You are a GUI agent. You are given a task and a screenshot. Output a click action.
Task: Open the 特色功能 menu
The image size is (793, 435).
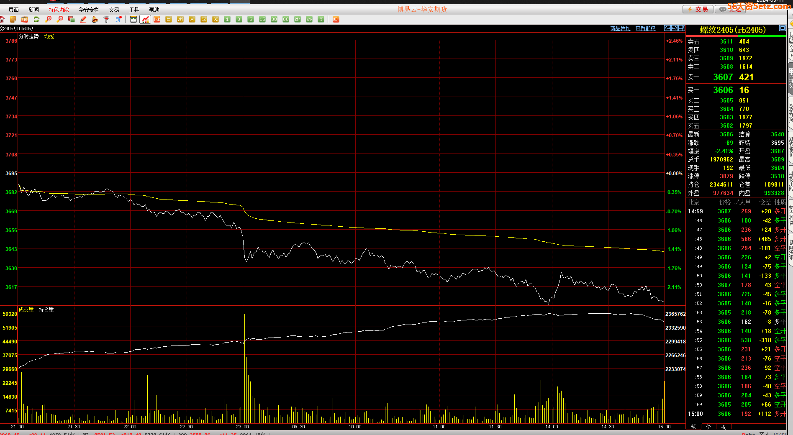point(59,10)
